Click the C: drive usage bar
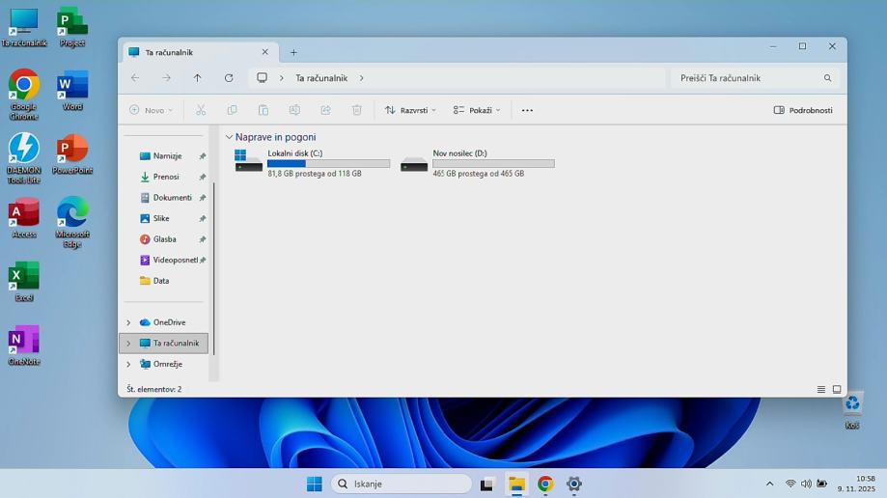Image resolution: width=887 pixels, height=498 pixels. coord(329,163)
